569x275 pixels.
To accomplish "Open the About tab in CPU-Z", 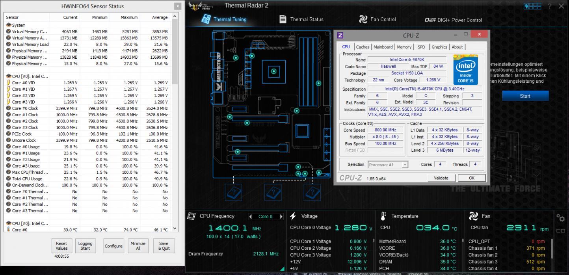I will coord(457,47).
